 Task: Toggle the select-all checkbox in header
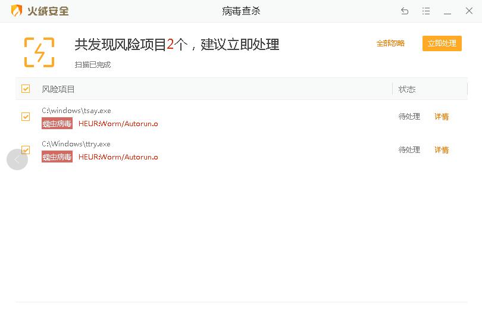tap(26, 89)
